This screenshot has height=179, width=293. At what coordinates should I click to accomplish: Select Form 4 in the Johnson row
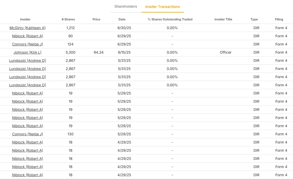point(281,53)
